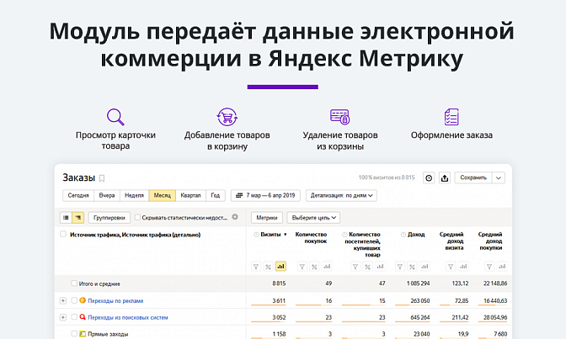Click filter icon under Количество покупок
This screenshot has height=339, width=566.
pos(302,267)
